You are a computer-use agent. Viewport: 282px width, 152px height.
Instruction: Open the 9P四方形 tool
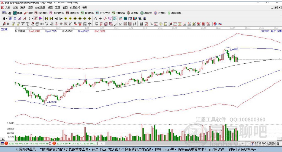pos(57,13)
